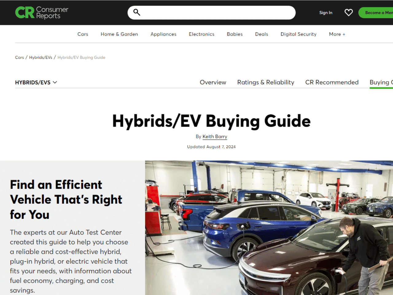Open the Home & Garden menu

tap(119, 34)
